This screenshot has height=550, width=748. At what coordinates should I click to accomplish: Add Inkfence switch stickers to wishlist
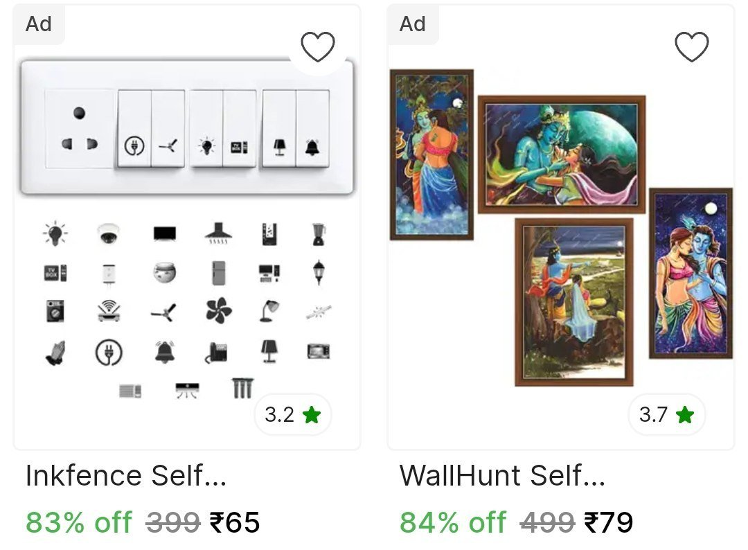pyautogui.click(x=318, y=46)
